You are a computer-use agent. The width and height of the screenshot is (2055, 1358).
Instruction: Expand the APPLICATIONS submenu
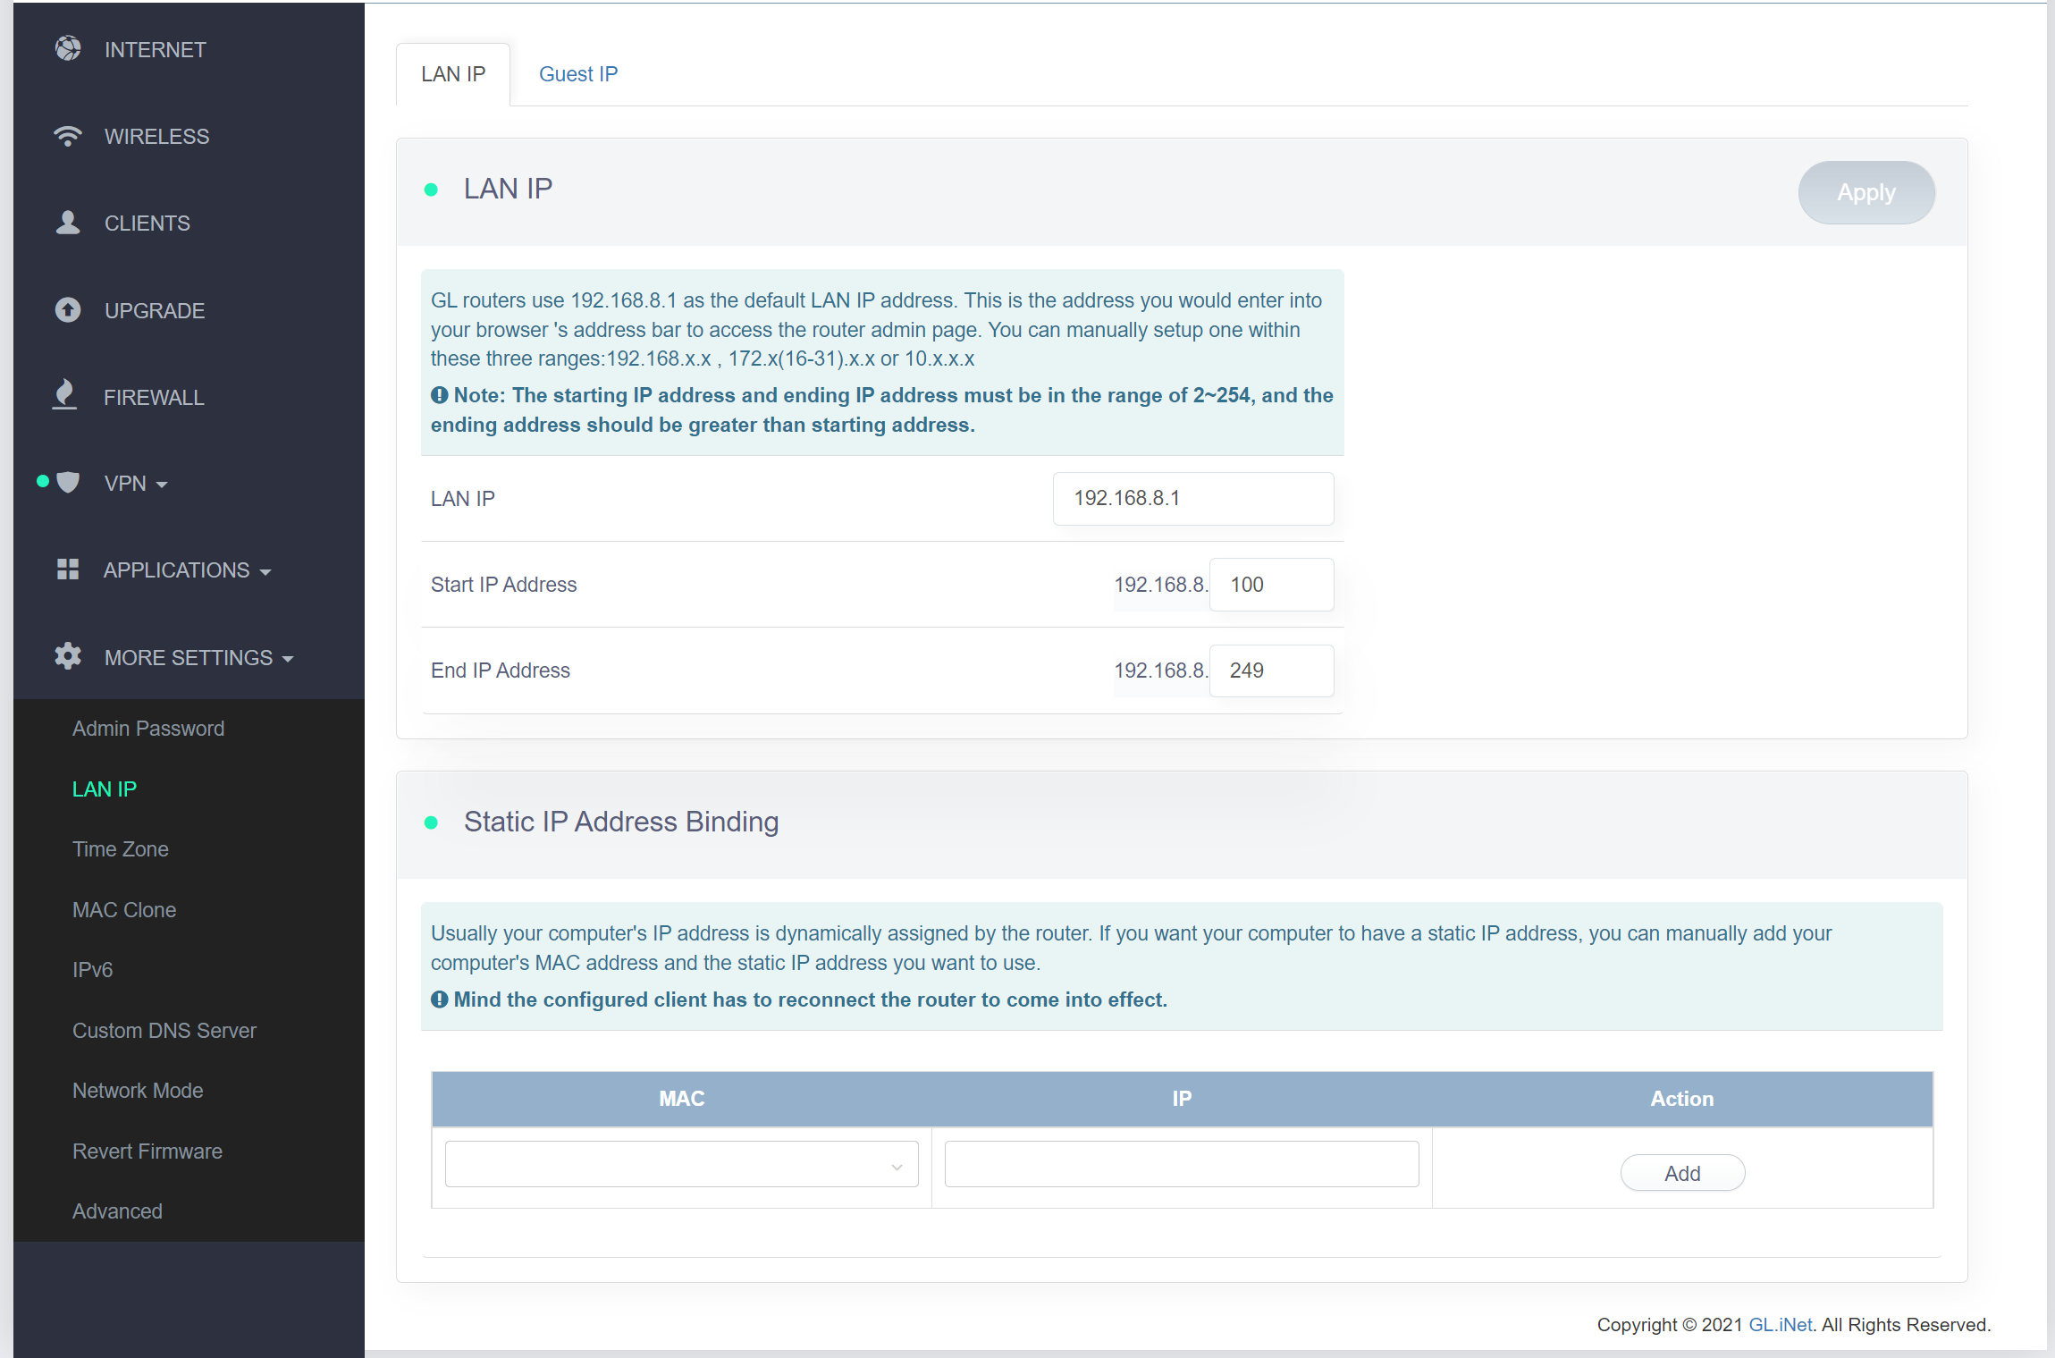pos(188,570)
